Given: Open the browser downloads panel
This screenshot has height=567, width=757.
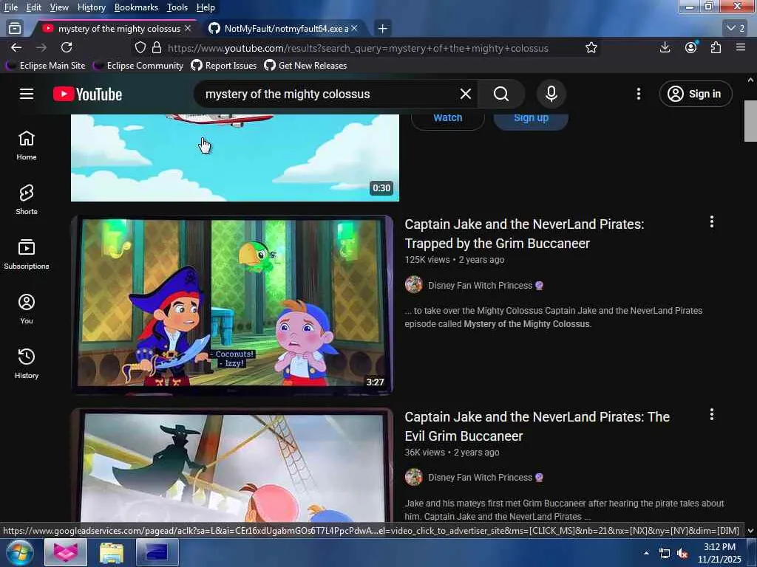Looking at the screenshot, I should click(665, 47).
